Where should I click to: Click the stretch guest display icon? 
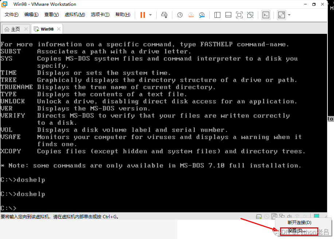tap(282, 15)
